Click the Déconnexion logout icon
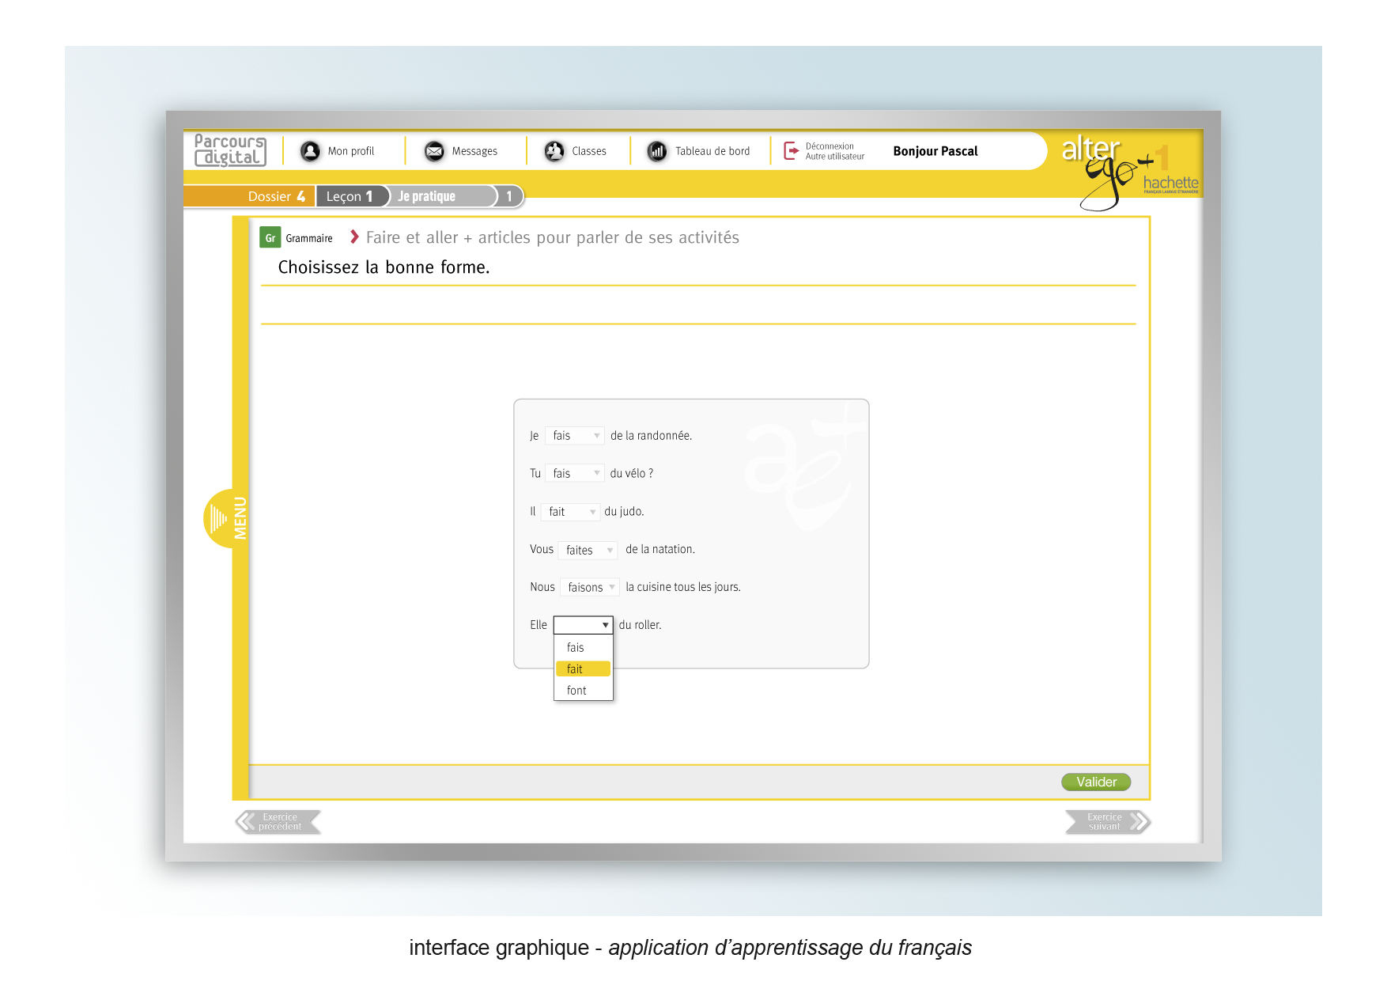1387x981 pixels. [x=791, y=151]
